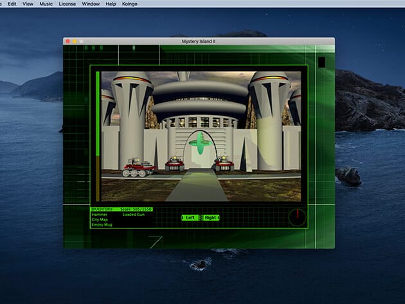Open the View menu
The width and height of the screenshot is (405, 304).
click(28, 4)
